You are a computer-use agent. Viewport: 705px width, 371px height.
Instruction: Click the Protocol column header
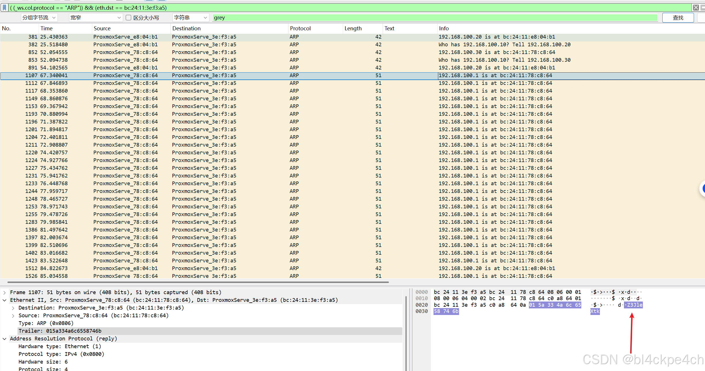point(300,28)
